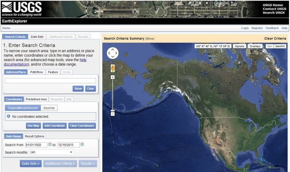Zoom in with the map plus button

click(113, 77)
